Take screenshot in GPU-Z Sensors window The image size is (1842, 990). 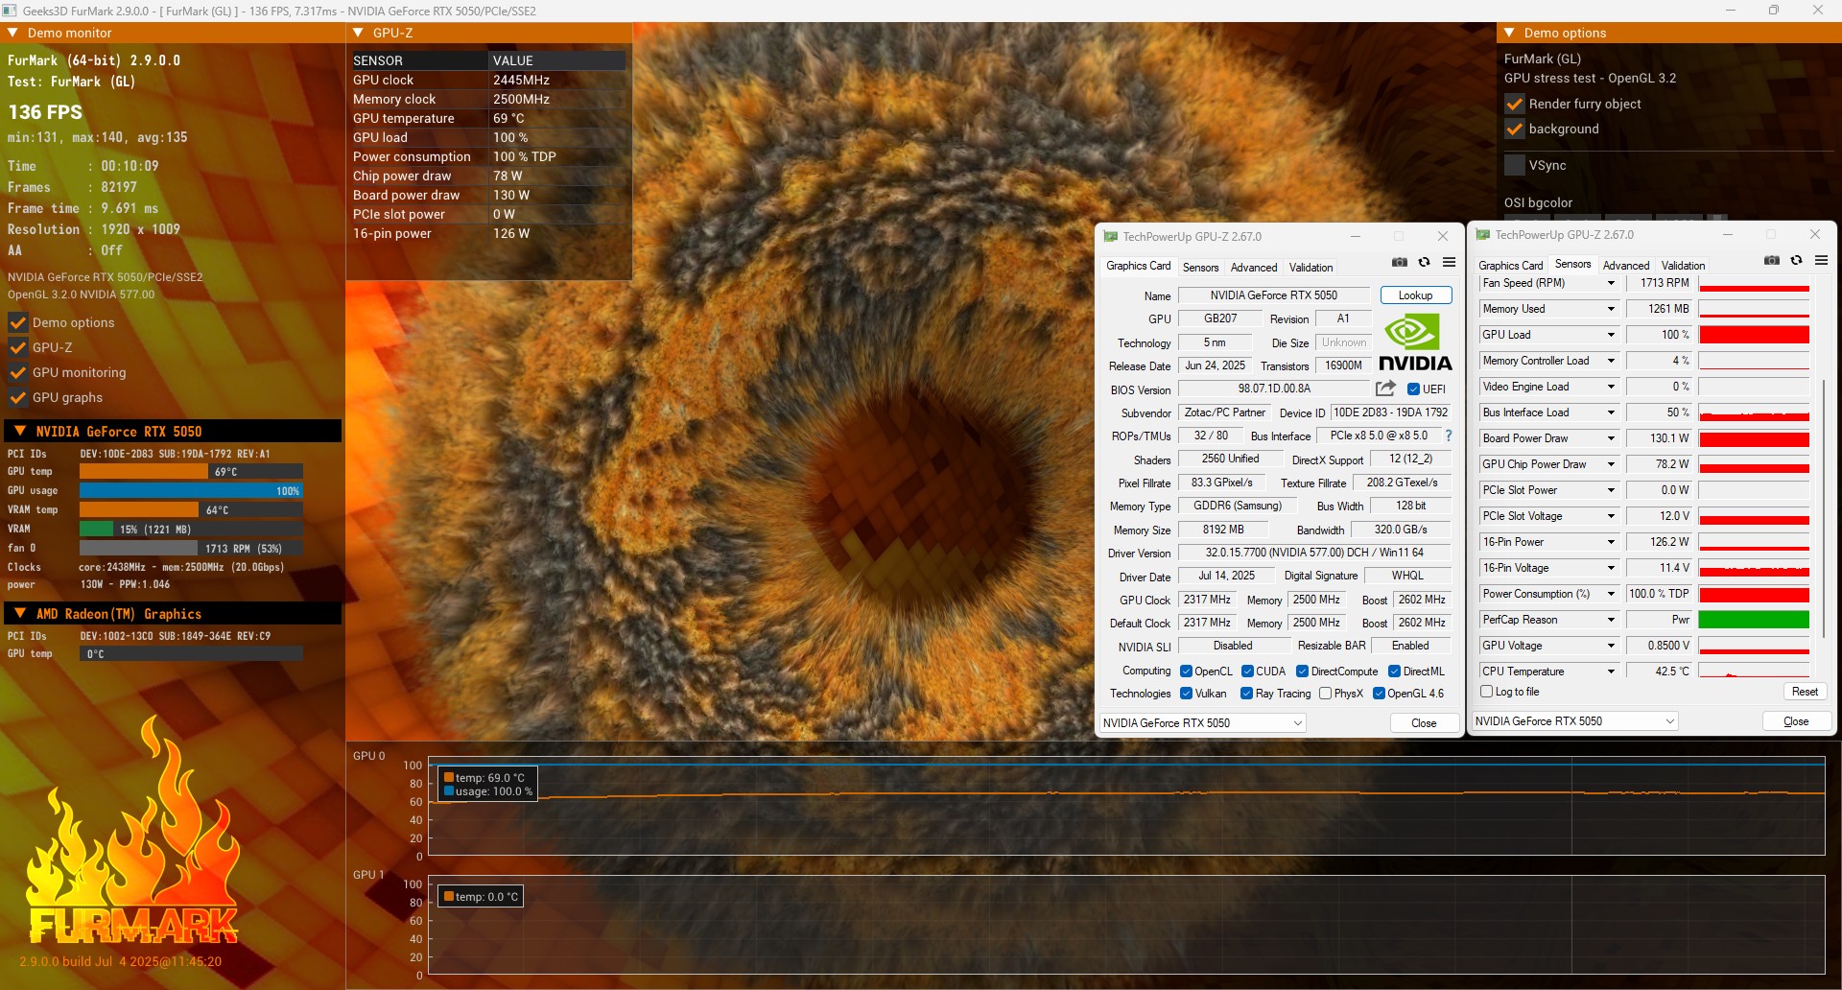pyautogui.click(x=1772, y=260)
